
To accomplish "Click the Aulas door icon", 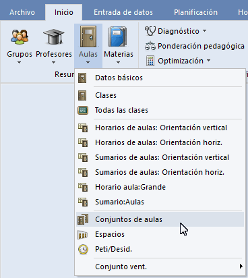I will (88, 36).
